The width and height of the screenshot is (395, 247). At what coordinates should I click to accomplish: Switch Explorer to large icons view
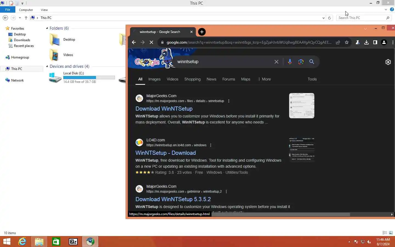(391, 233)
